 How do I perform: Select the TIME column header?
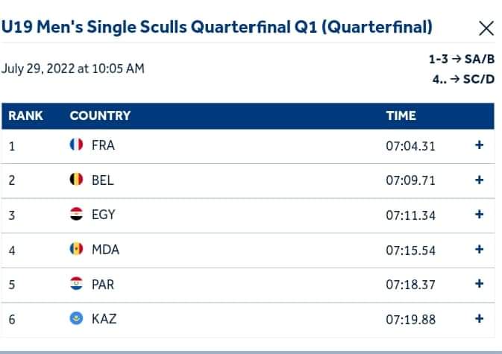coord(401,116)
